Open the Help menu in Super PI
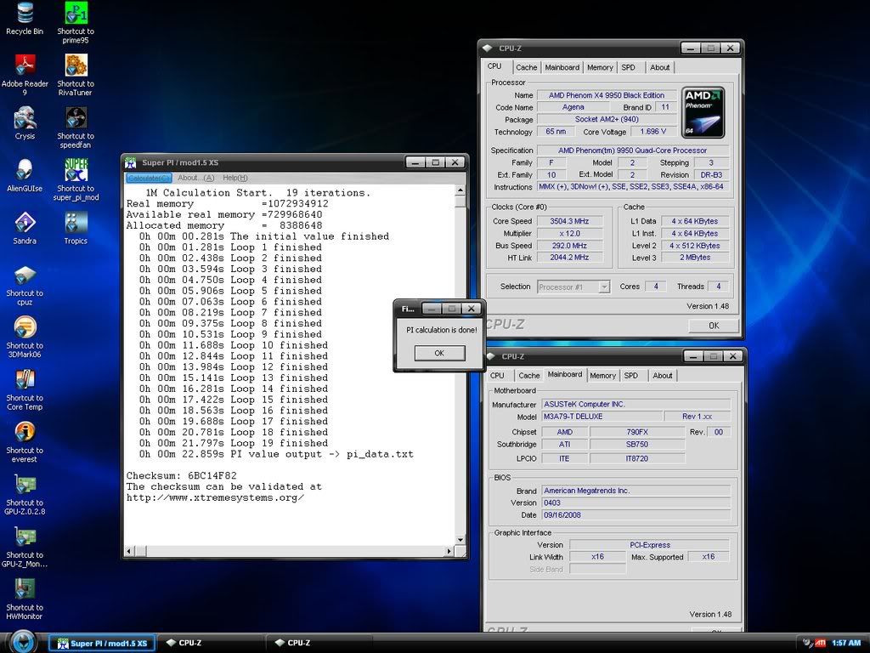The image size is (870, 653). [x=235, y=178]
